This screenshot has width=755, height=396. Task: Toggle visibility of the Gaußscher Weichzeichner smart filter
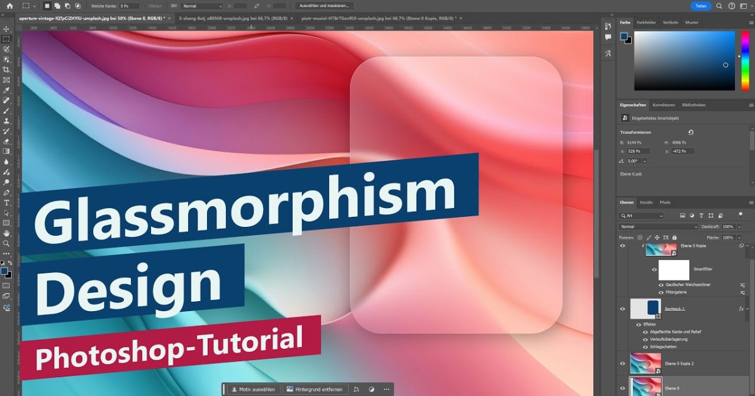661,283
